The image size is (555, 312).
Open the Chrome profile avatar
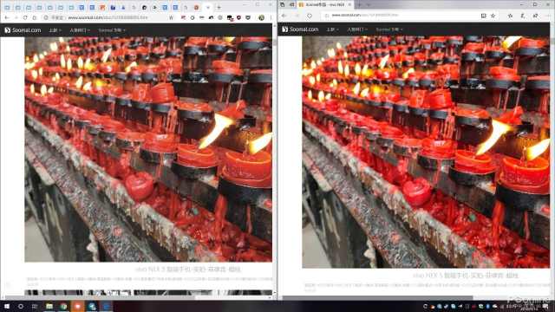(261, 17)
